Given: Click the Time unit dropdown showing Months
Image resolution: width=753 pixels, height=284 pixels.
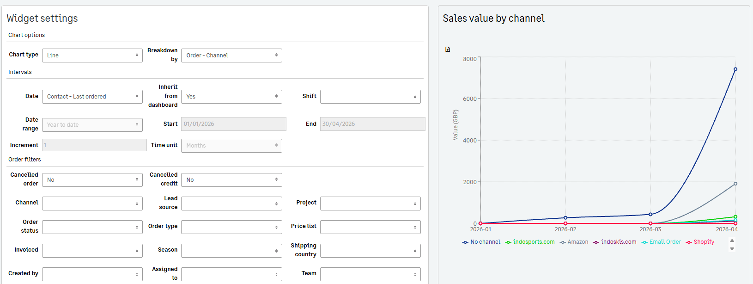Looking at the screenshot, I should [231, 146].
